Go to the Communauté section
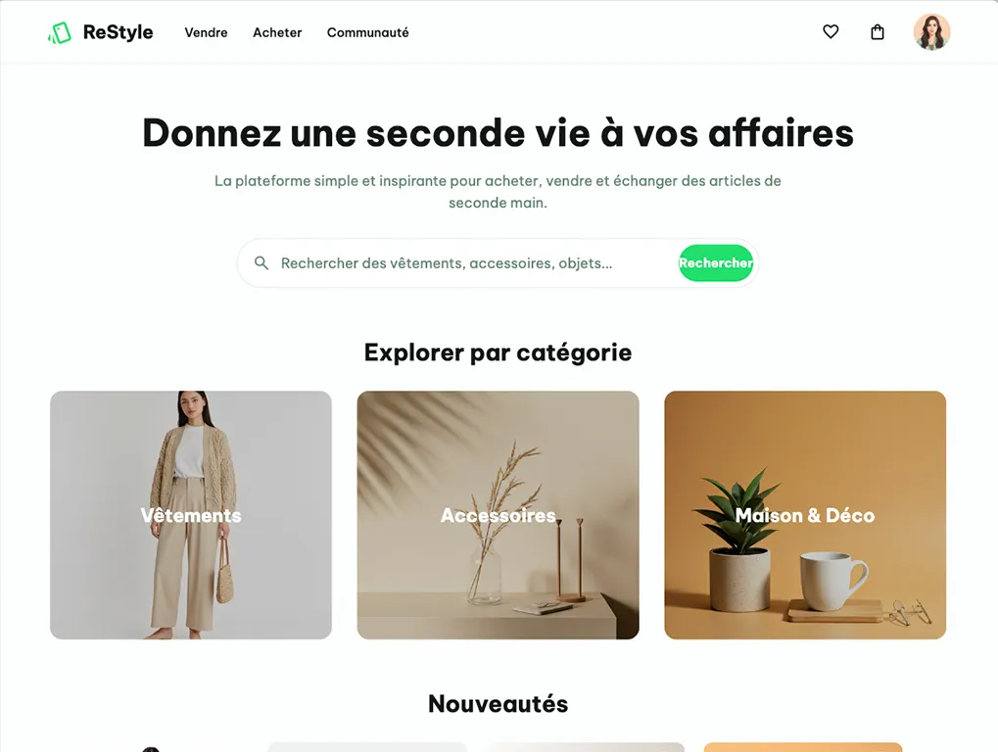 [x=368, y=32]
